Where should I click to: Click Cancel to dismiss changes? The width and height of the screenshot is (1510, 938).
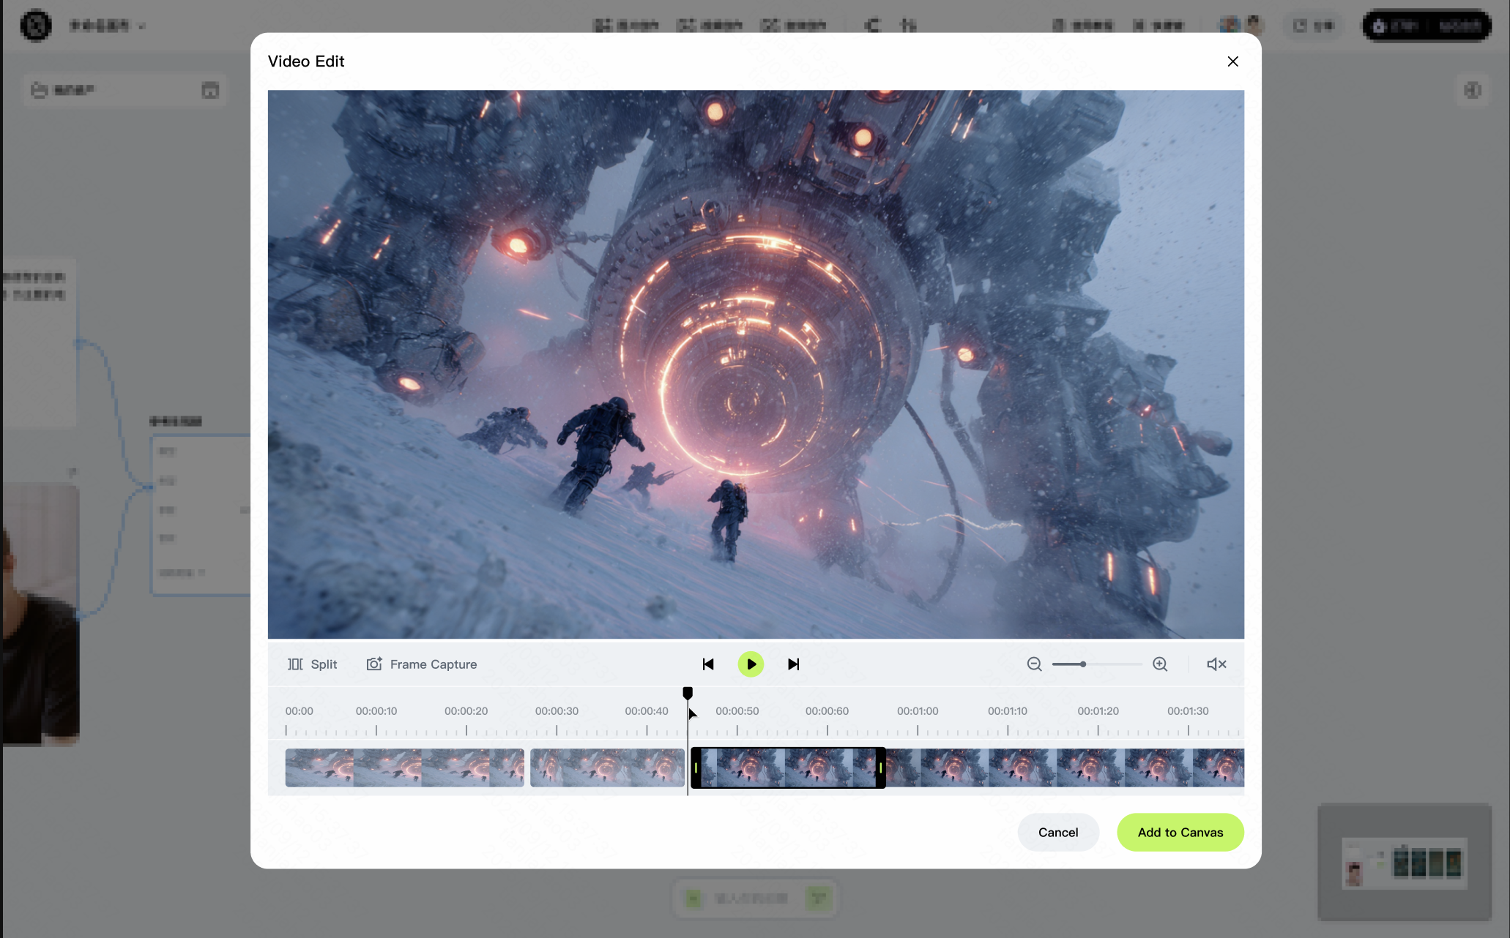pos(1057,832)
